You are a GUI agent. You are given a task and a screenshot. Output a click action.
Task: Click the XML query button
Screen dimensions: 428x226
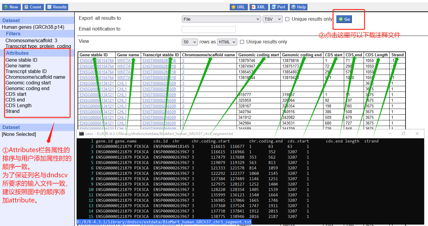pyautogui.click(x=258, y=7)
